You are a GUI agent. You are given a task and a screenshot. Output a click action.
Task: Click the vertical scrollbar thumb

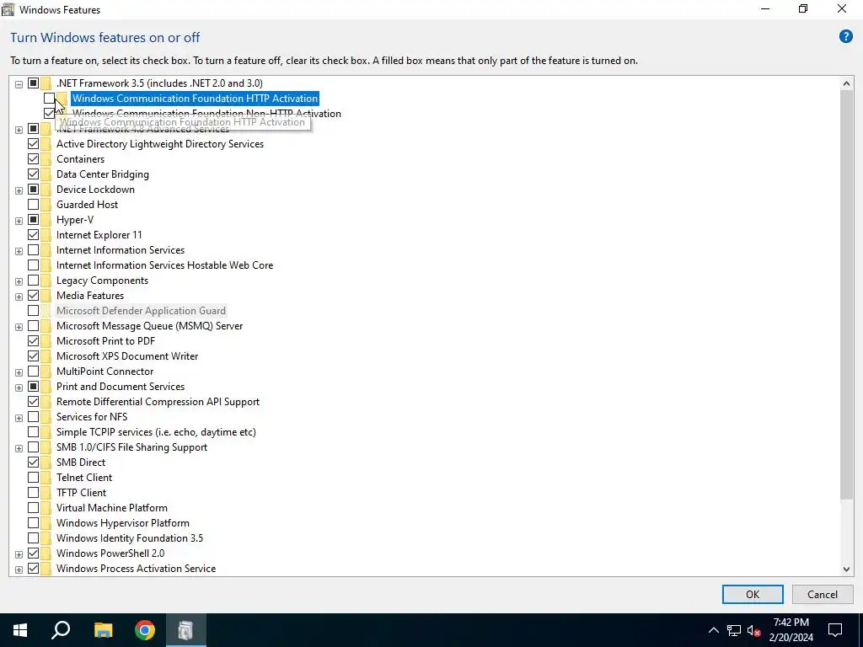click(x=846, y=296)
